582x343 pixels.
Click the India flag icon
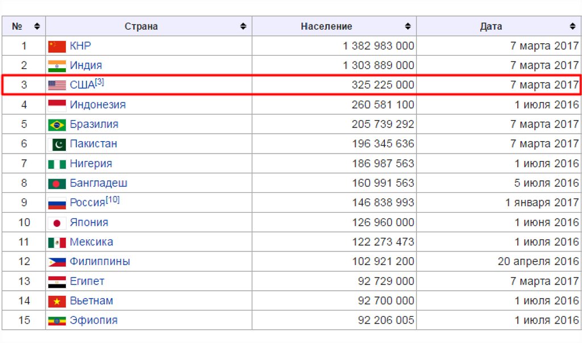click(x=57, y=65)
